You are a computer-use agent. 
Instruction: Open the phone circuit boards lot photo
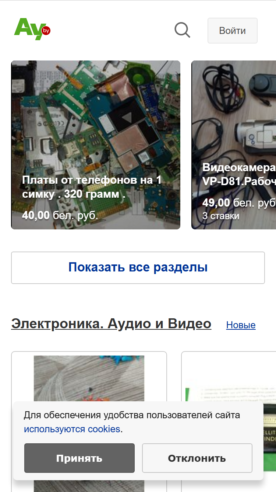[x=96, y=145]
